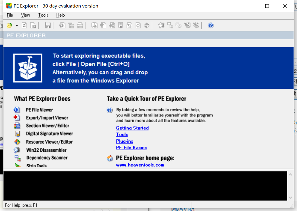Click the icon beside Export/Import Viewer
The height and width of the screenshot is (211, 297).
coord(17,118)
